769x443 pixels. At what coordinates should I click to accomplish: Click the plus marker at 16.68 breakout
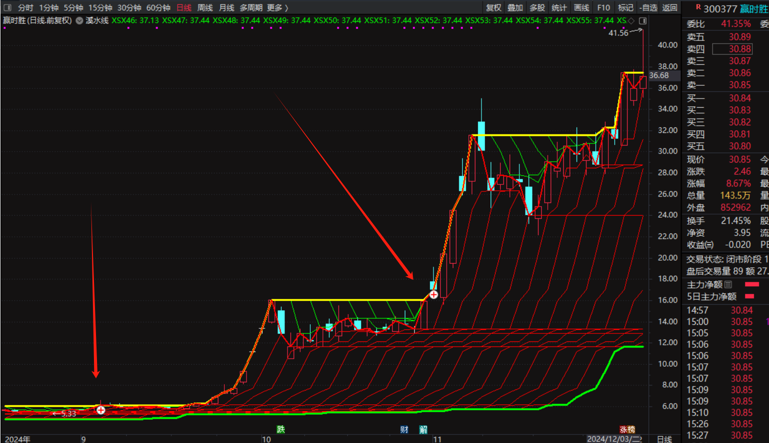434,294
